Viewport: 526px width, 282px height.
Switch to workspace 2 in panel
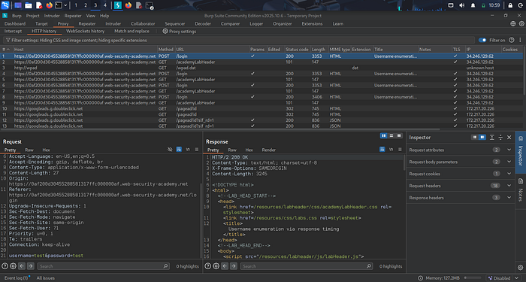[86, 5]
